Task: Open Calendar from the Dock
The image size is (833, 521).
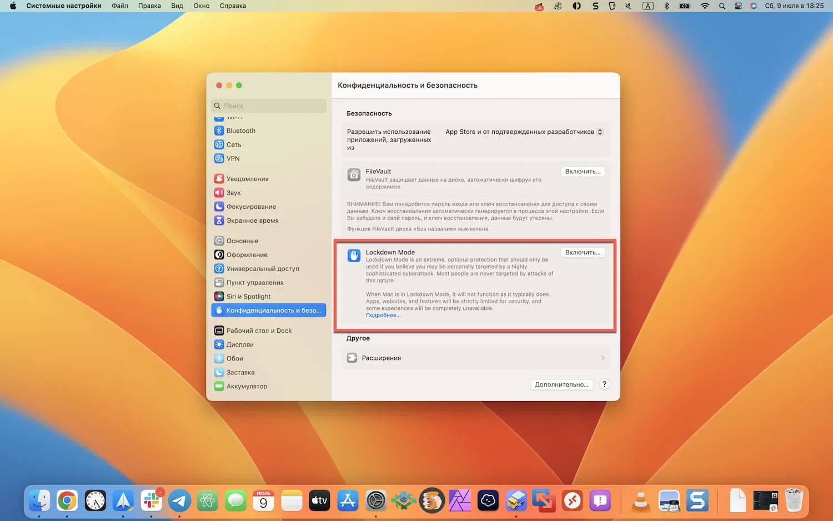Action: click(x=263, y=501)
